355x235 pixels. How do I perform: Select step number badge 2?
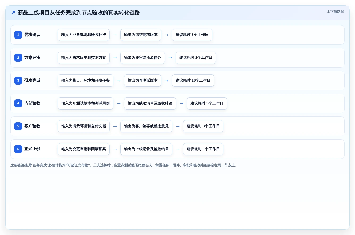coord(18,58)
